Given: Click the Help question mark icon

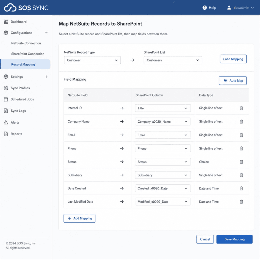Looking at the screenshot, I should 205,8.
